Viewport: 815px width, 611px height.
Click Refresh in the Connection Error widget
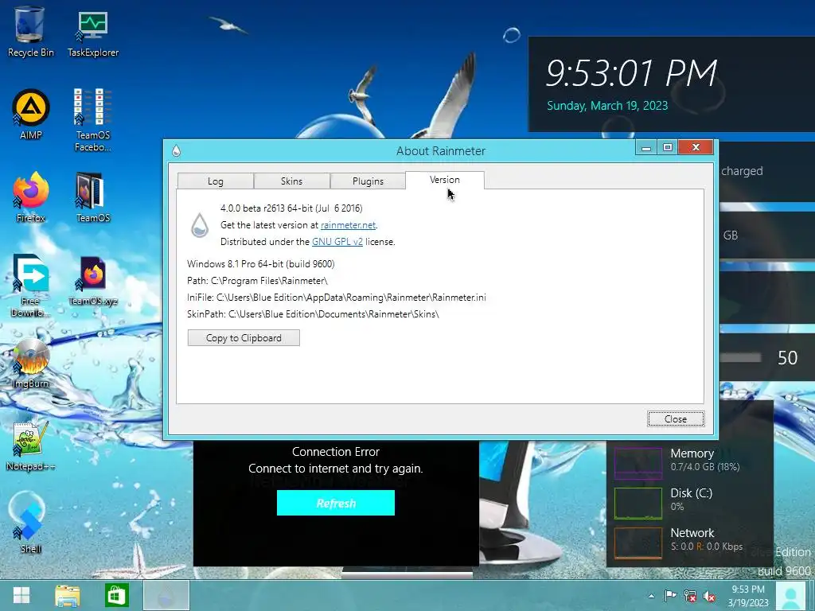coord(336,503)
